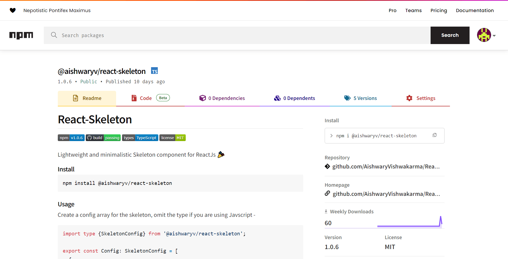Copy the npm install command
This screenshot has width=508, height=259.
pos(434,135)
